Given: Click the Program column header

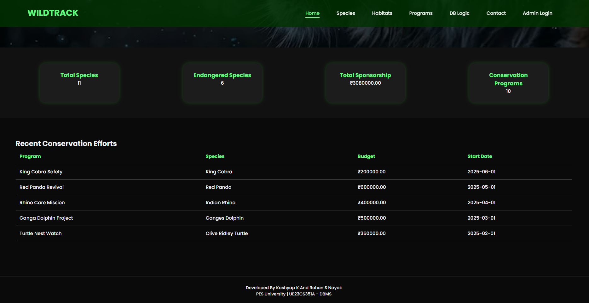Looking at the screenshot, I should click(30, 156).
